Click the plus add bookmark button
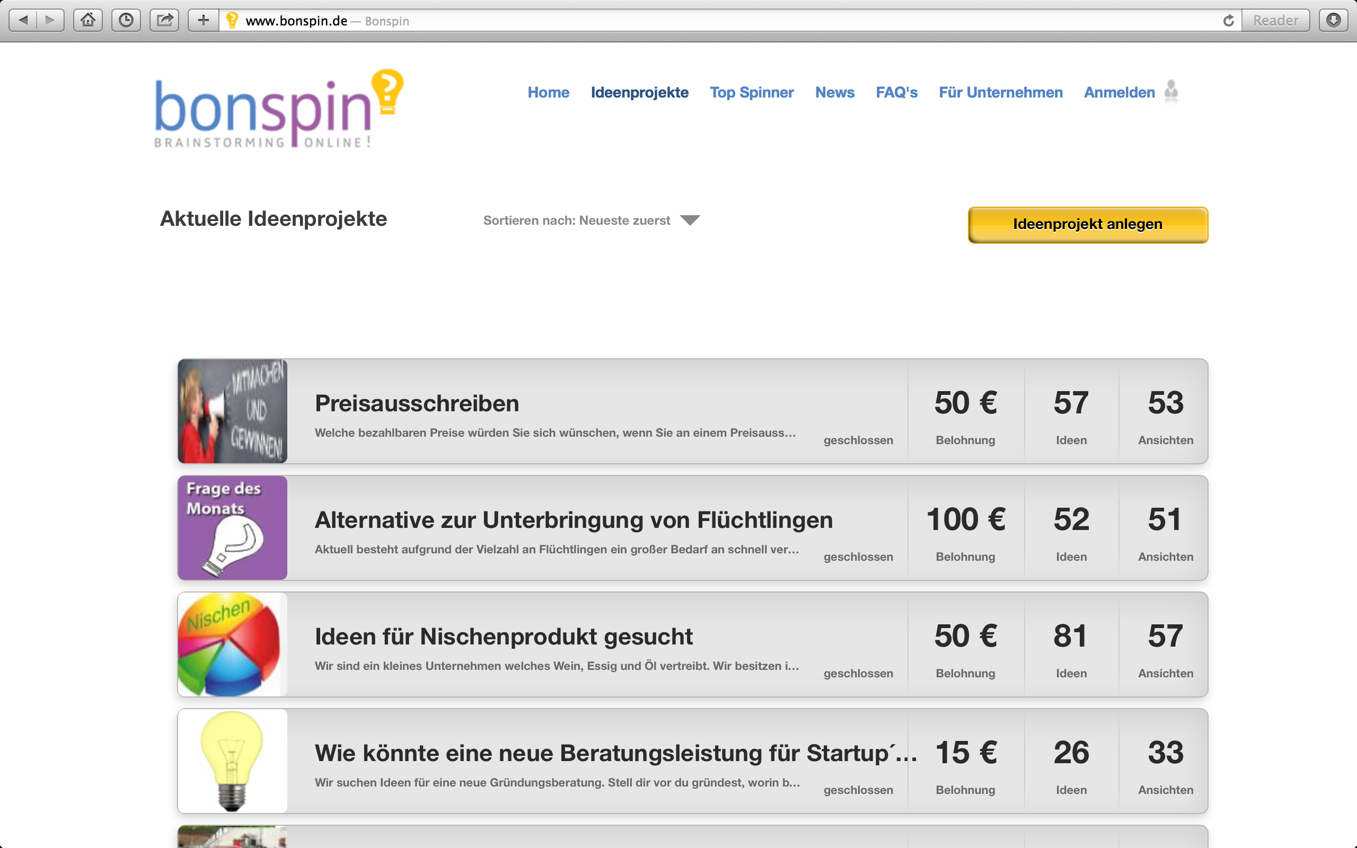Screen dimensions: 1357x848 pos(203,21)
